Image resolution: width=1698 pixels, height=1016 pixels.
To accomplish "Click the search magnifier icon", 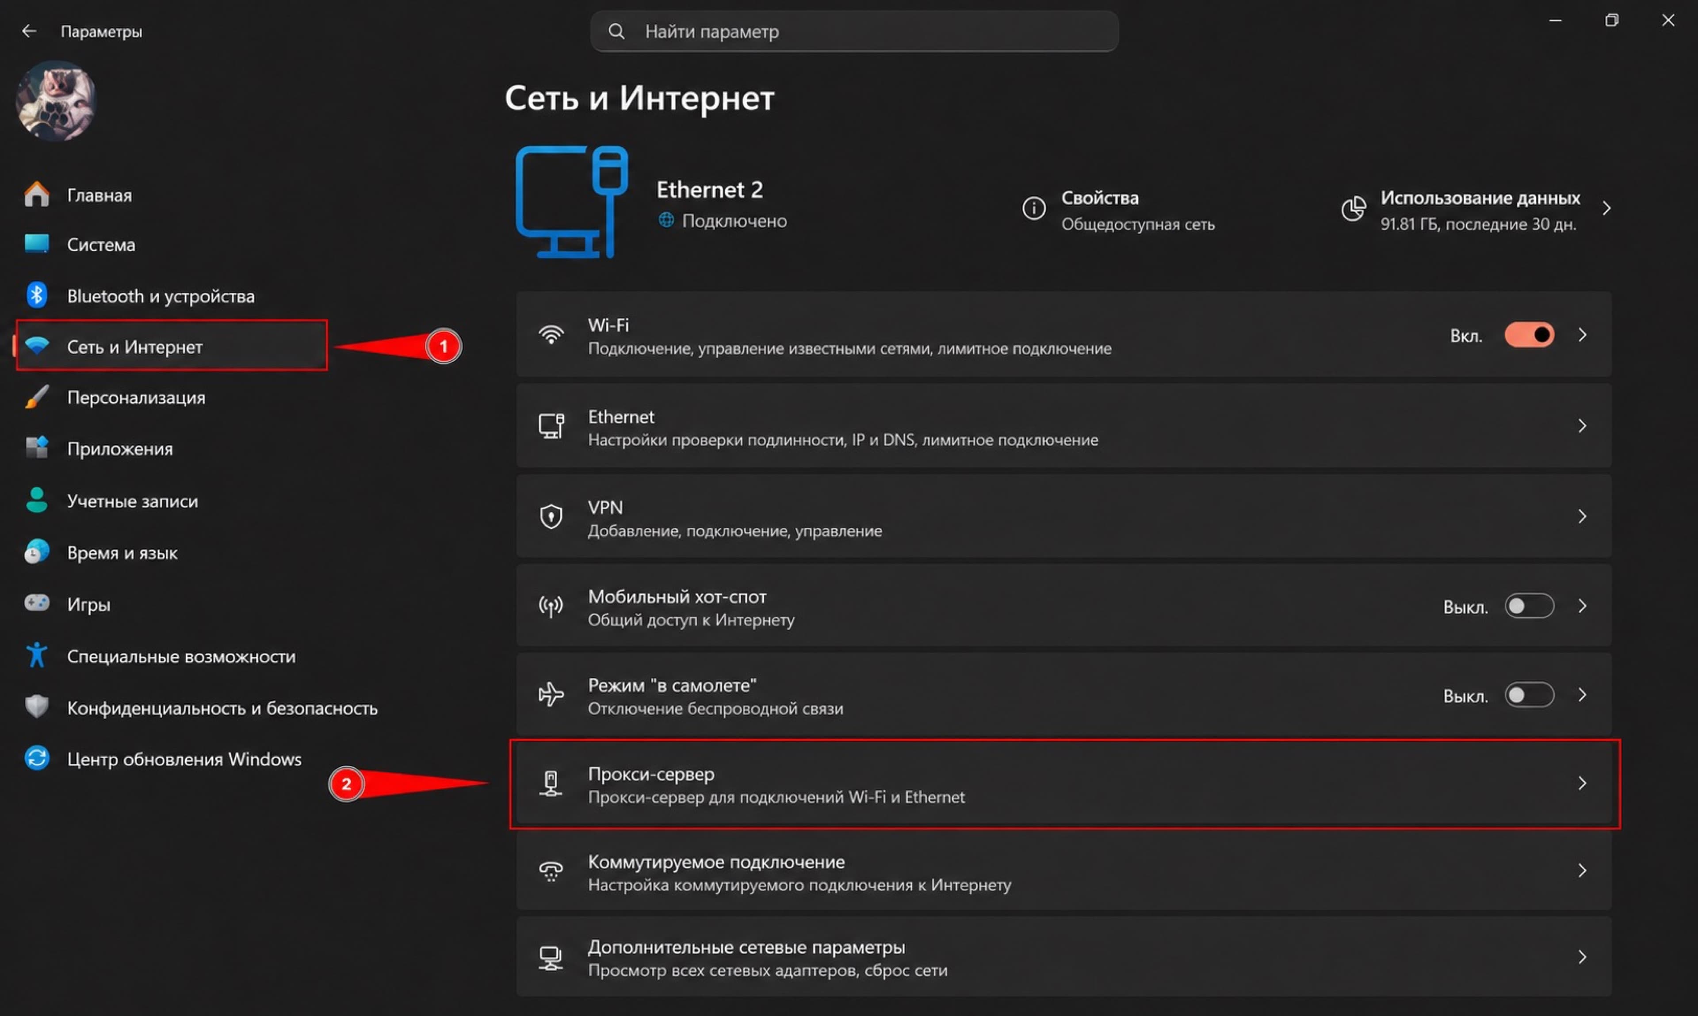I will tap(616, 31).
